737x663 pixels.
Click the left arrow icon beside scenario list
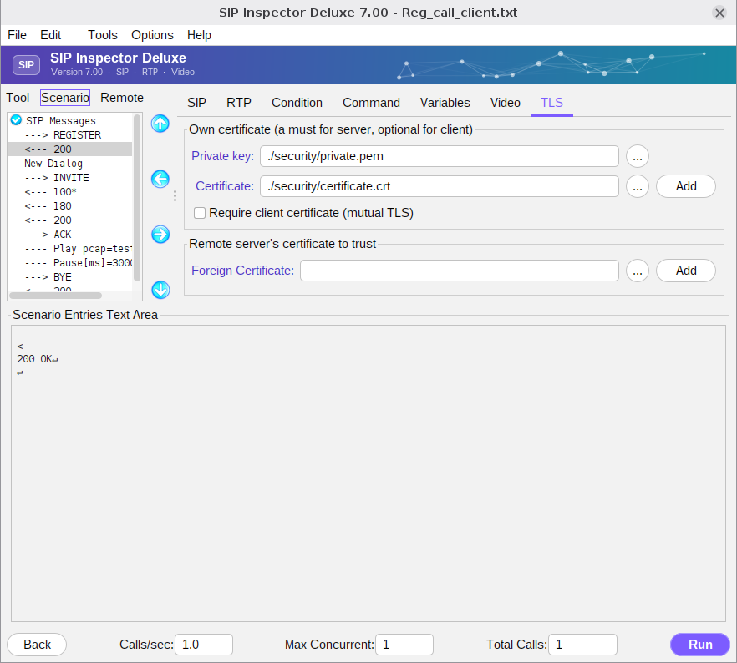coord(160,179)
